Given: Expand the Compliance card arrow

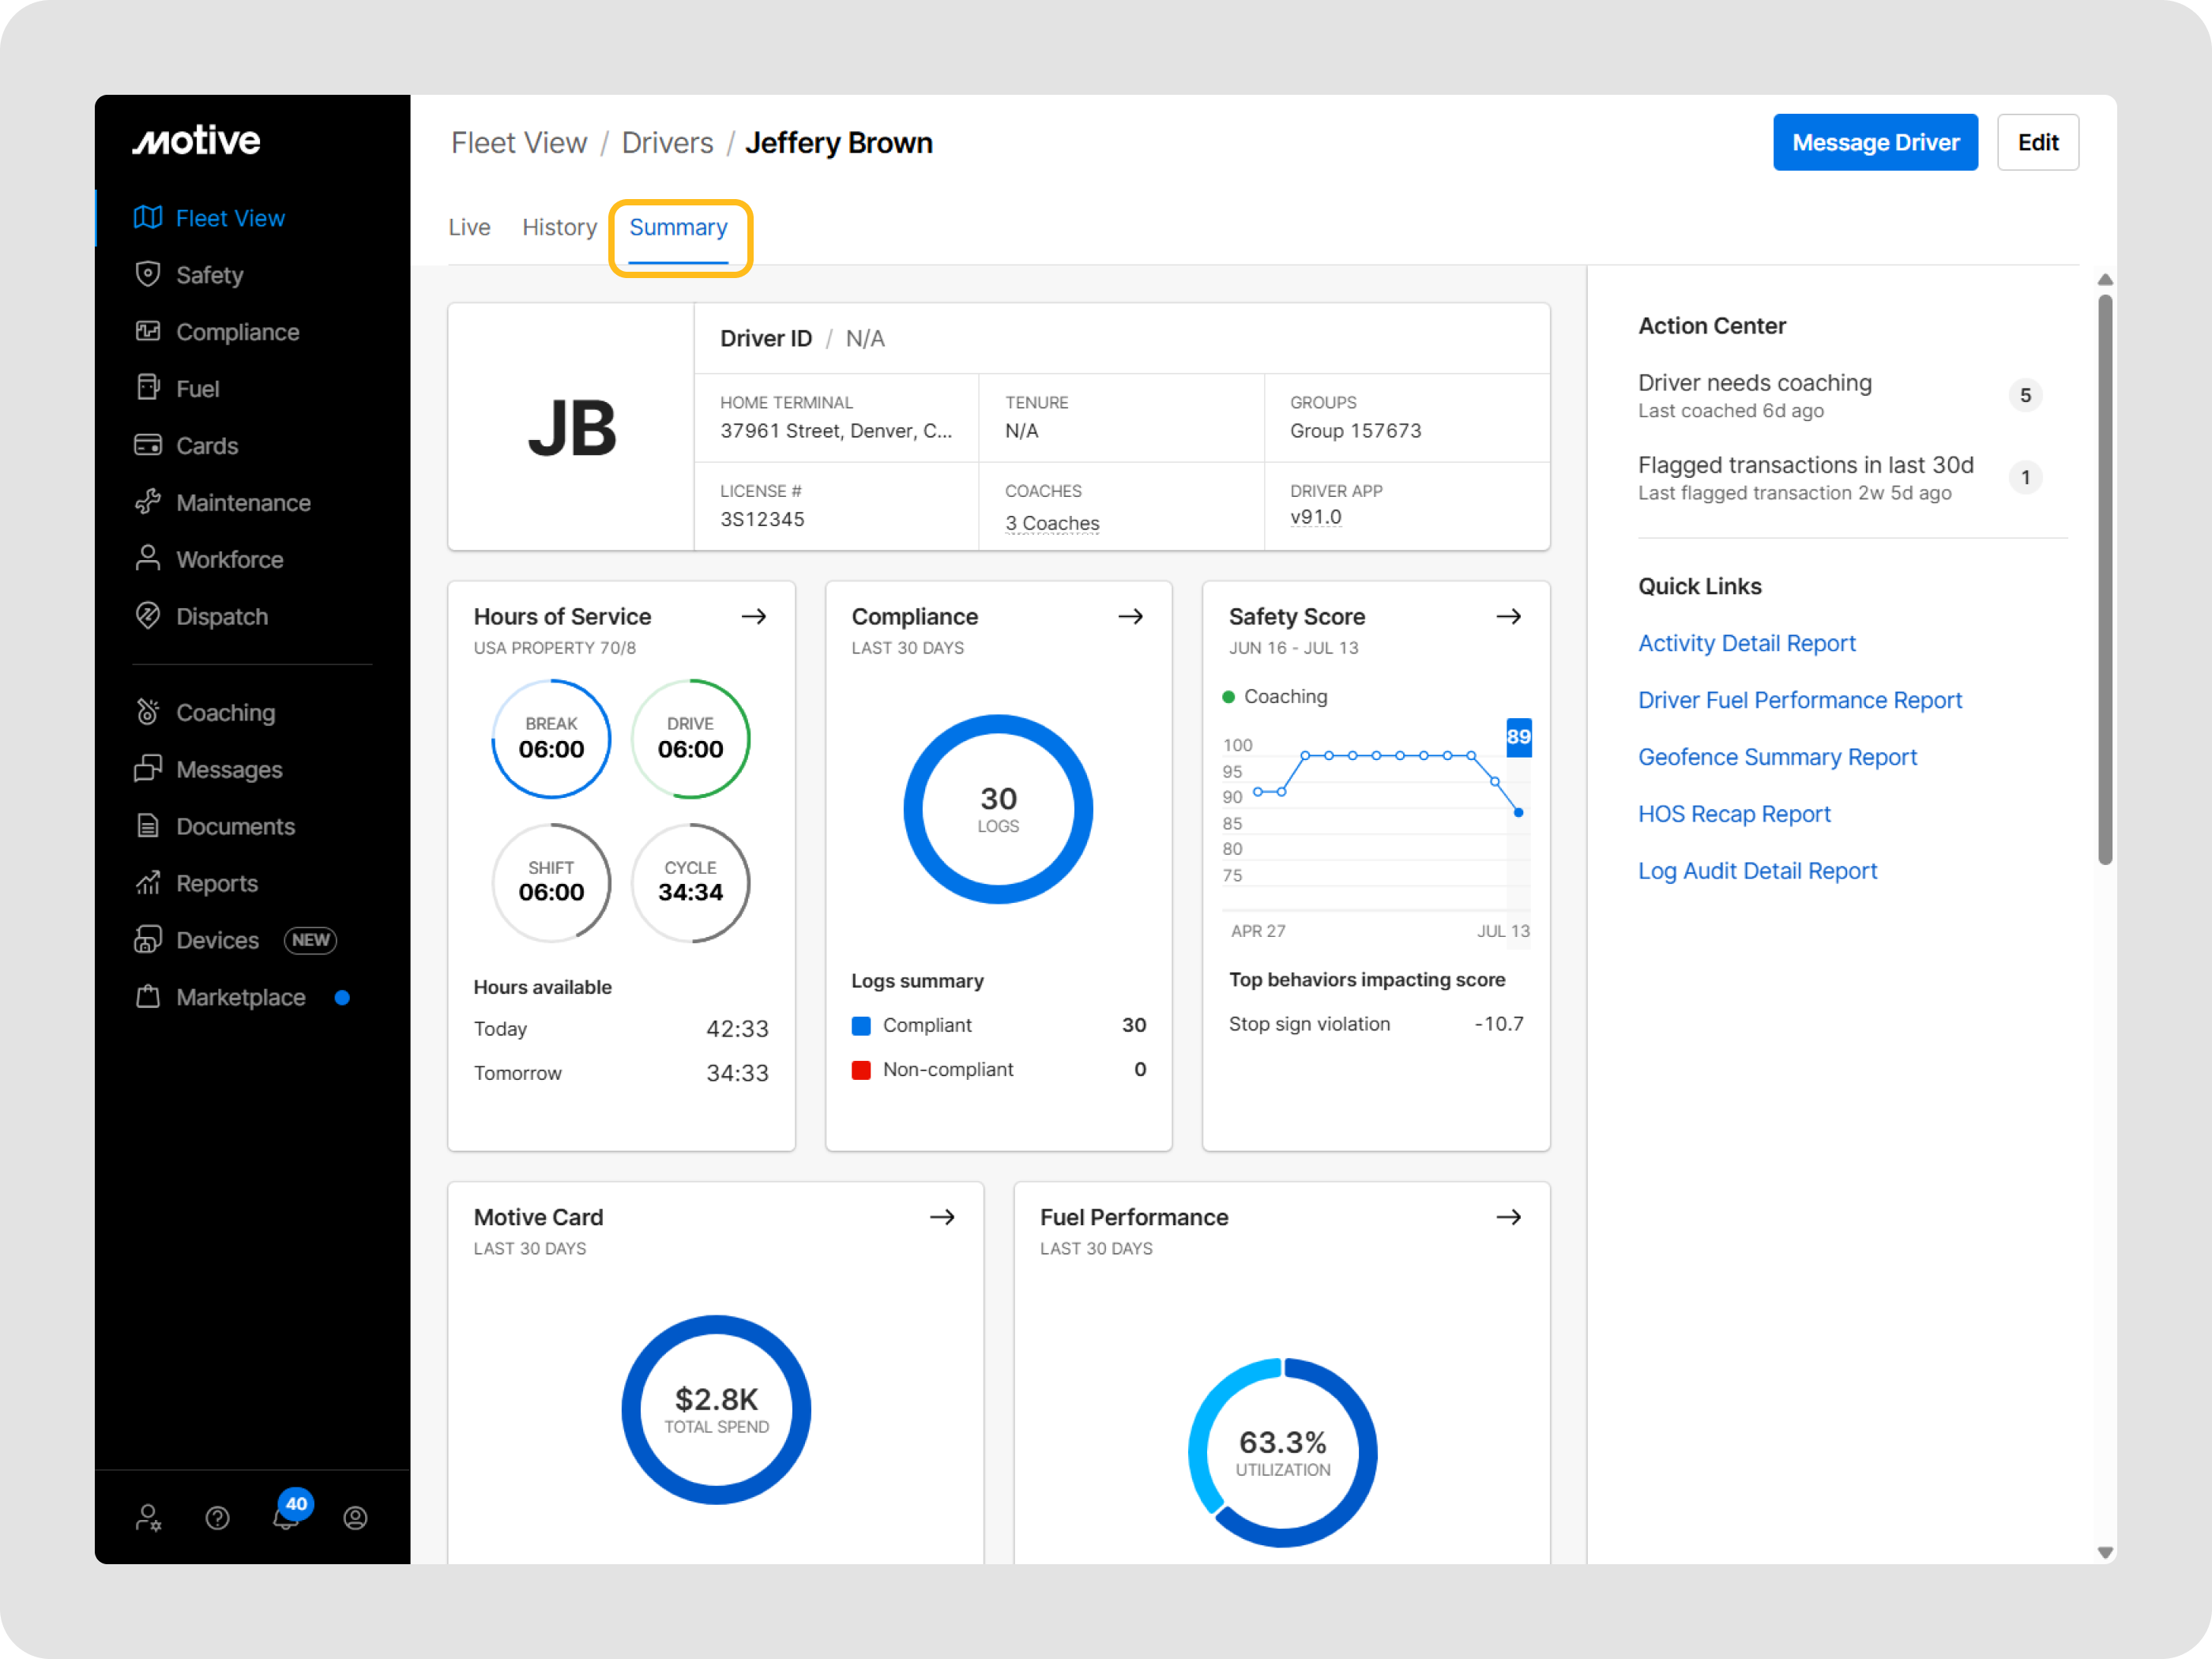Looking at the screenshot, I should point(1131,616).
